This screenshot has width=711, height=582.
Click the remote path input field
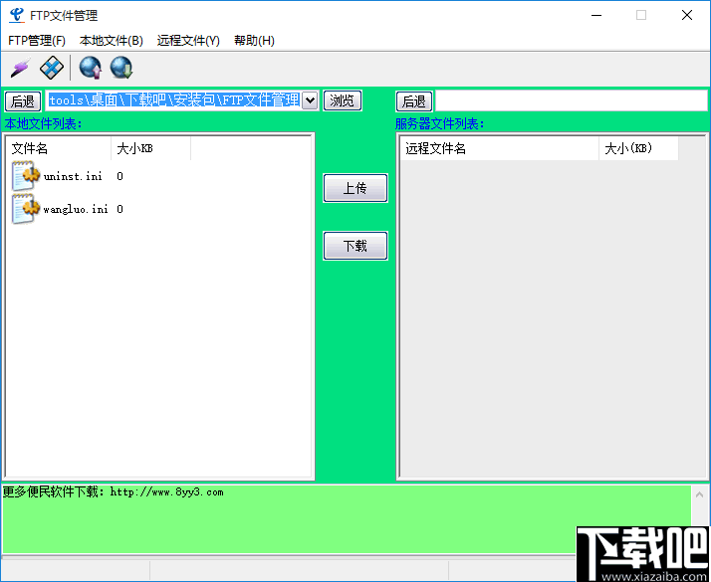tap(571, 101)
